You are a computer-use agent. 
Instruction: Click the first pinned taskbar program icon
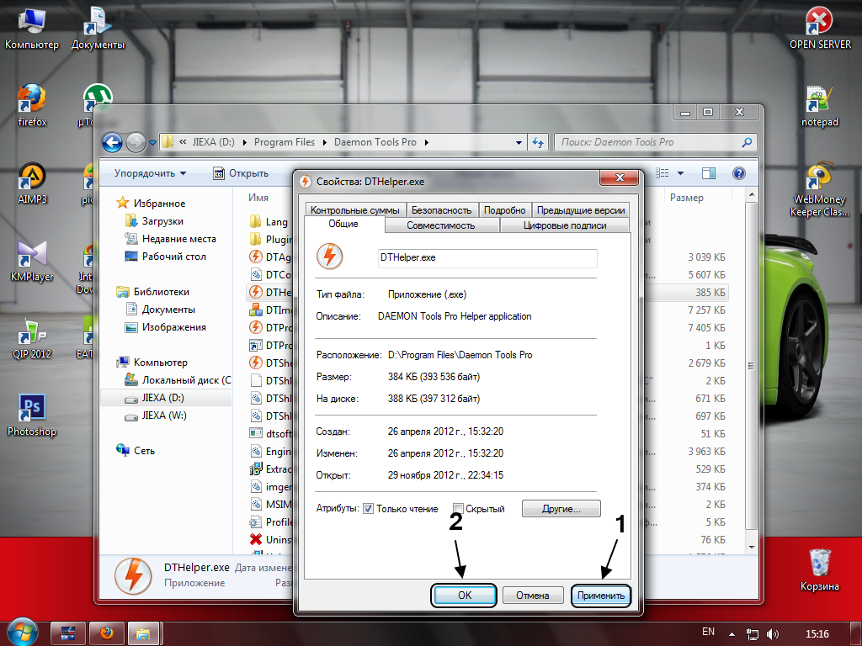[x=68, y=634]
